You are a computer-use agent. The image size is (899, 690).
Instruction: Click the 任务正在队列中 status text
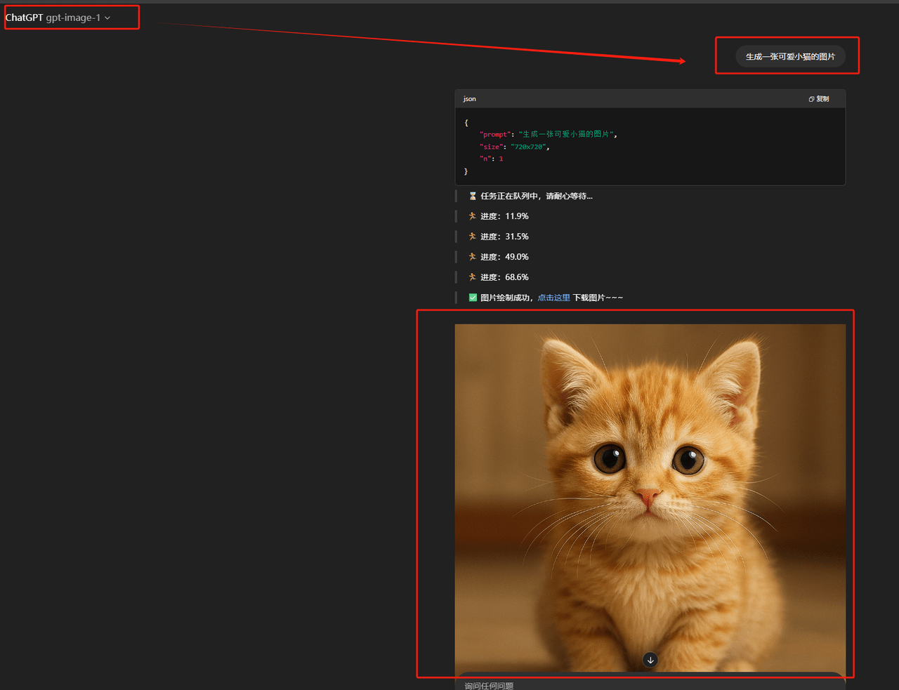(537, 196)
